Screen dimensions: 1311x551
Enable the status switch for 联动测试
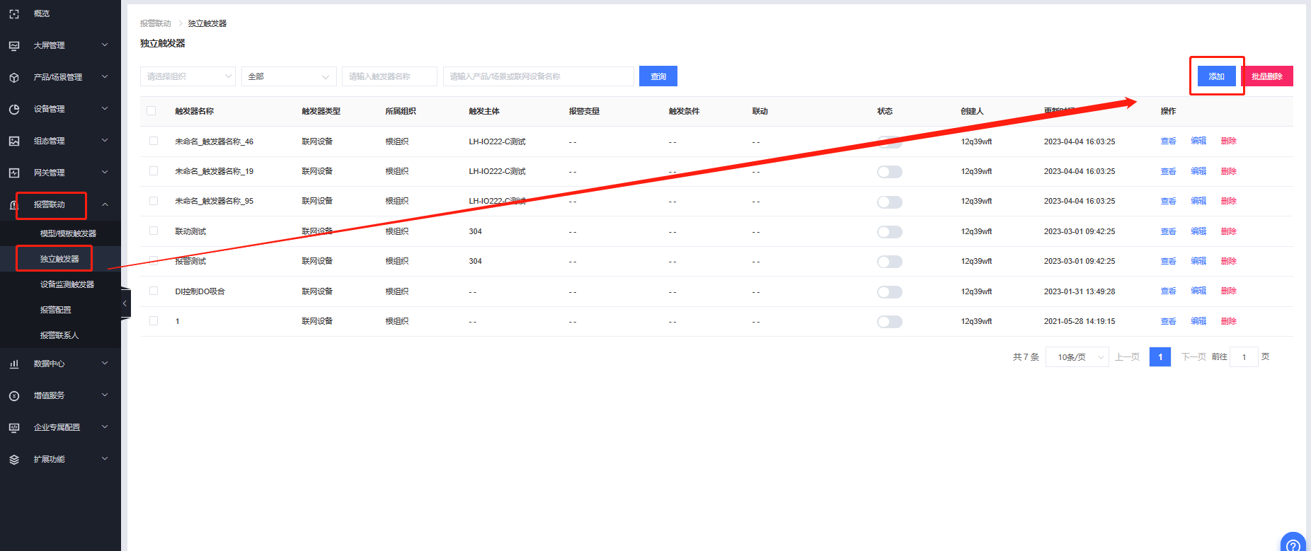[x=889, y=232]
